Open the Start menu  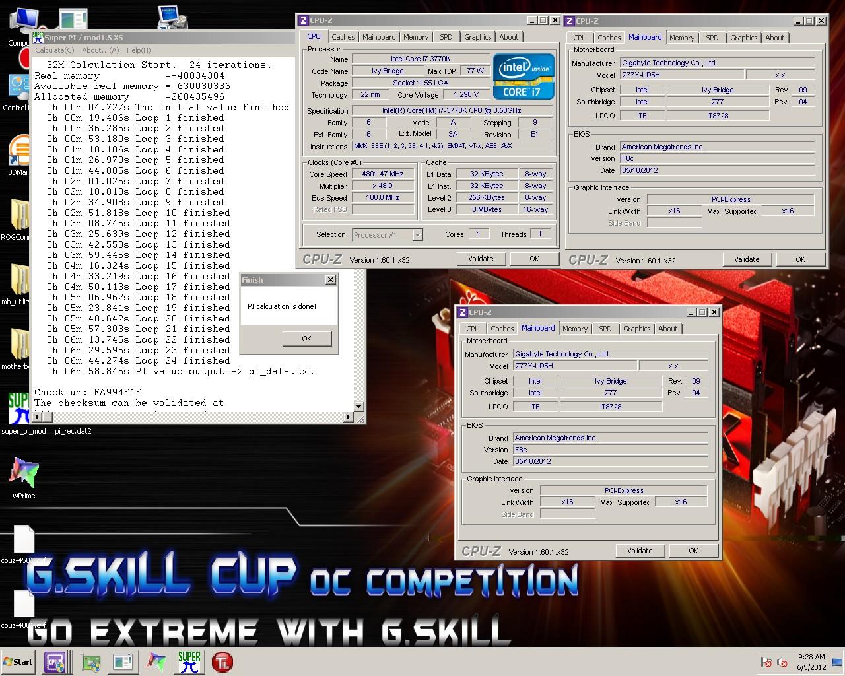click(18, 662)
